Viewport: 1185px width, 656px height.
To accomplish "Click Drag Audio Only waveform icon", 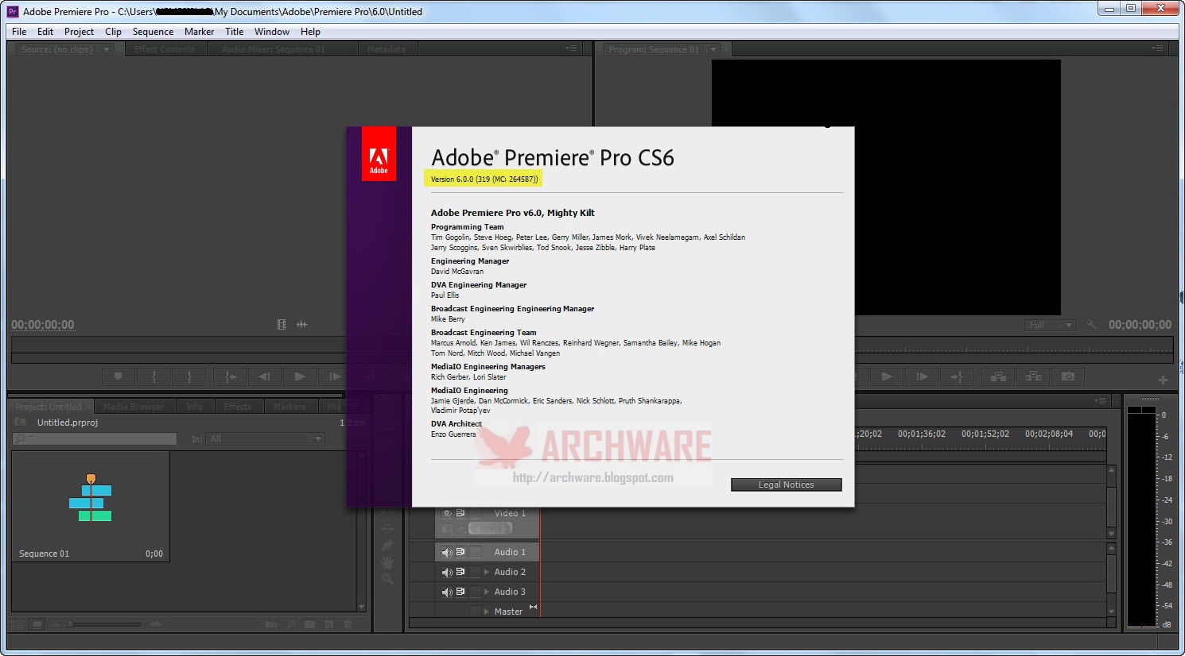I will coord(302,325).
